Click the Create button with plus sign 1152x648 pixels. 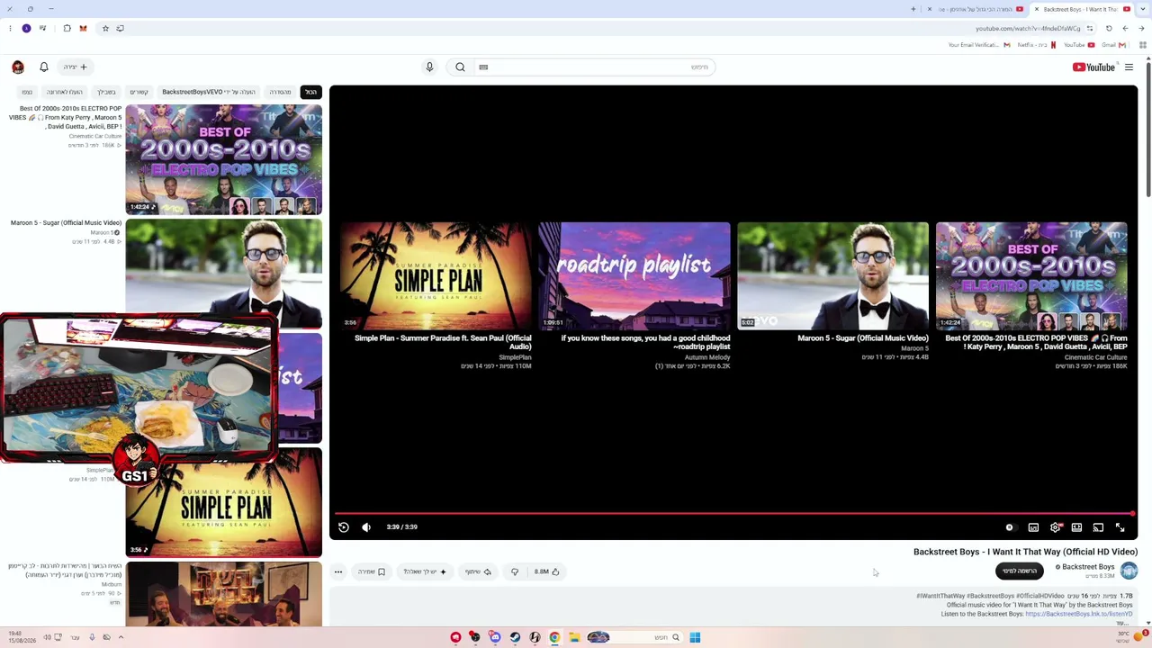[76, 67]
